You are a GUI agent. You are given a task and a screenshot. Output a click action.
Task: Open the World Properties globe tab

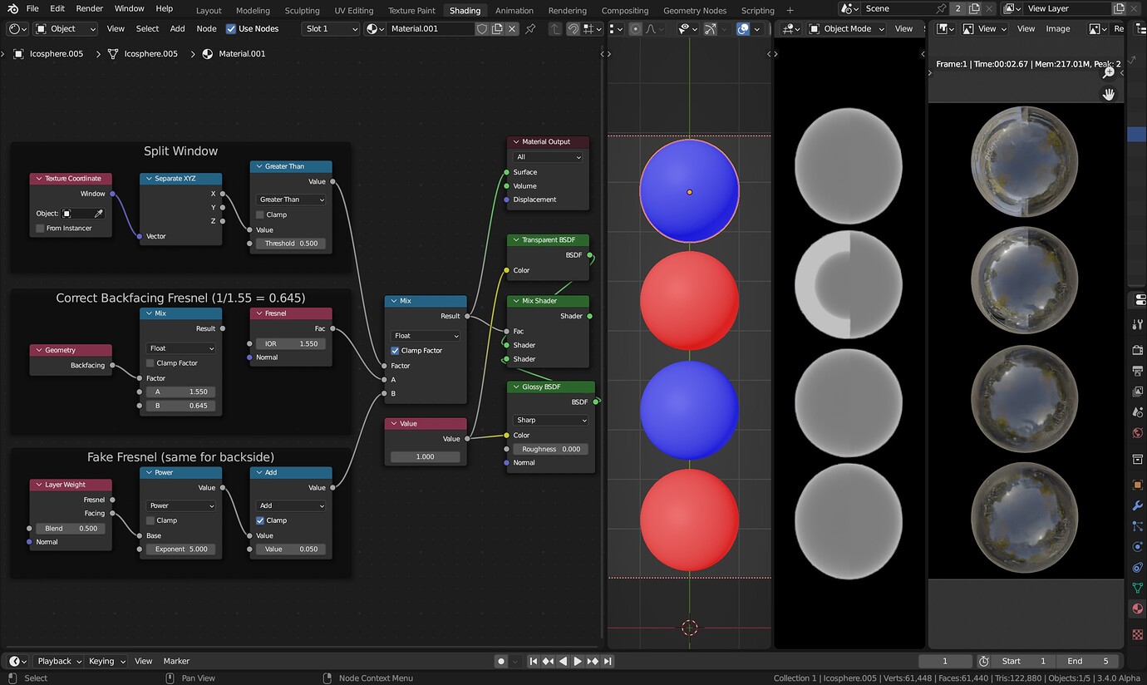pyautogui.click(x=1137, y=432)
